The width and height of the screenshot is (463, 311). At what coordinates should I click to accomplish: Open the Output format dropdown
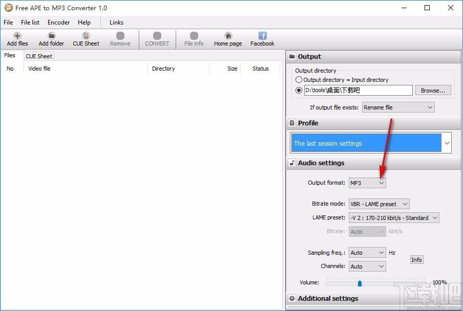367,183
